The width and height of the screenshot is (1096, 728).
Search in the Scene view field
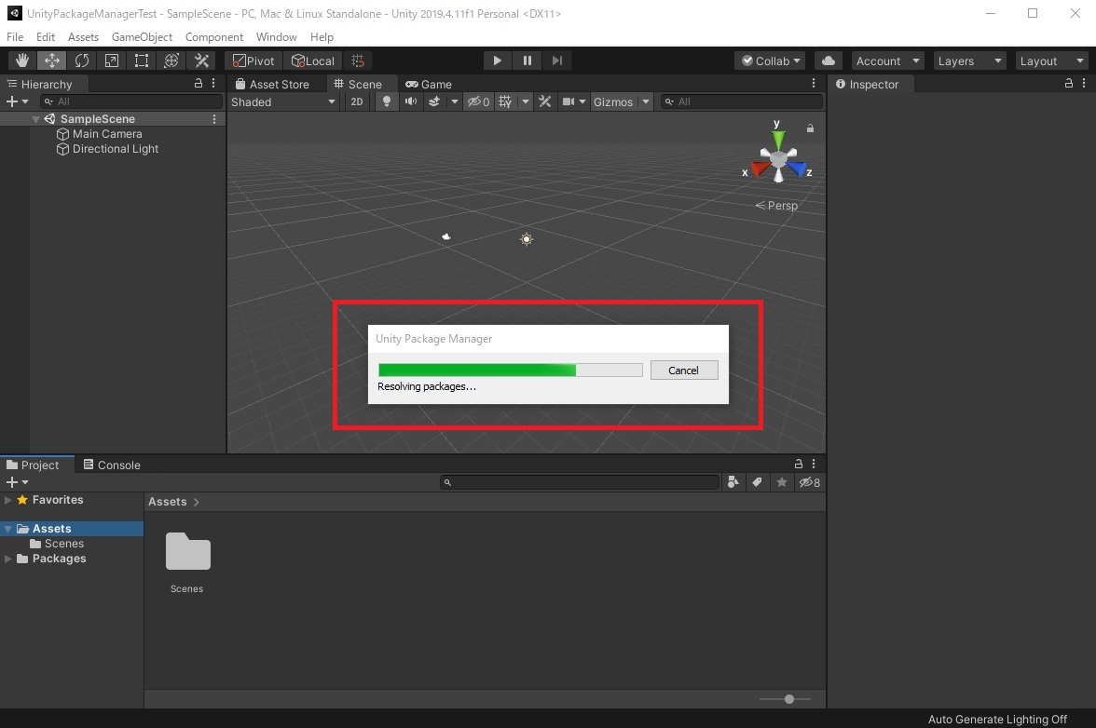click(x=741, y=101)
